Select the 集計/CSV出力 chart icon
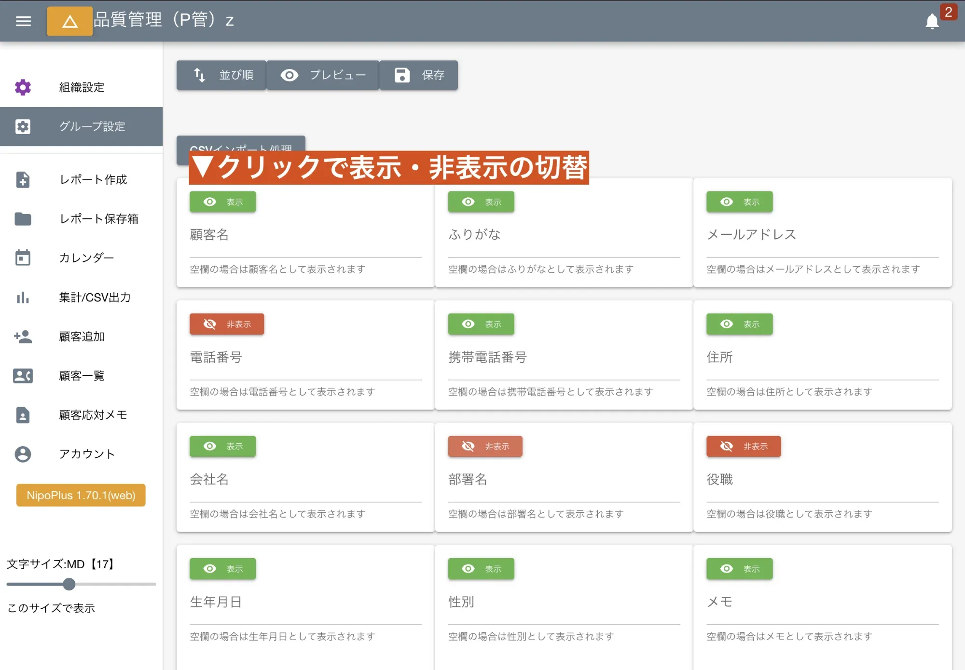This screenshot has width=965, height=670. [23, 298]
